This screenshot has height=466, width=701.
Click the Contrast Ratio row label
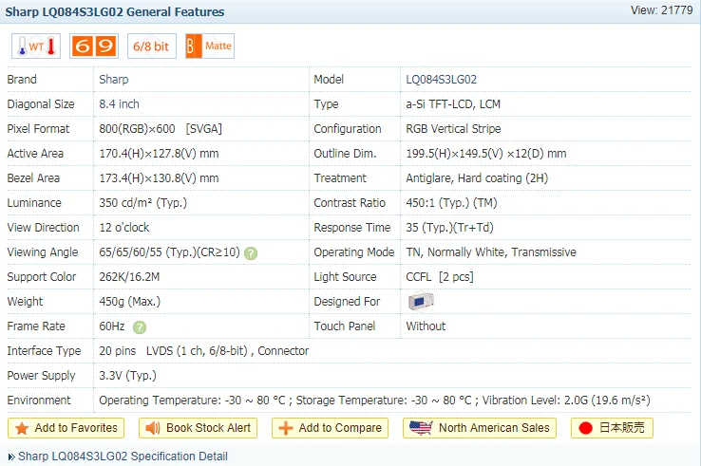(350, 203)
